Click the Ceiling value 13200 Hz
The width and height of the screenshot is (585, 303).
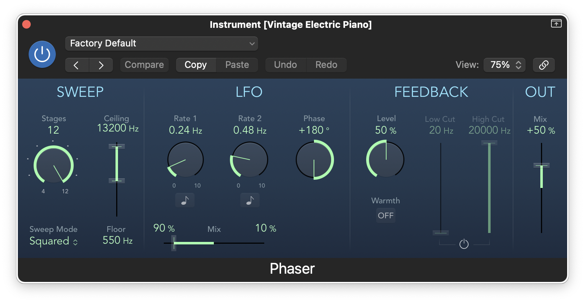point(118,128)
